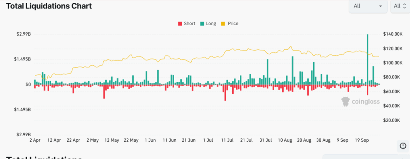
Task: Click the '$100.00K' price axis label
Action: pos(392,63)
